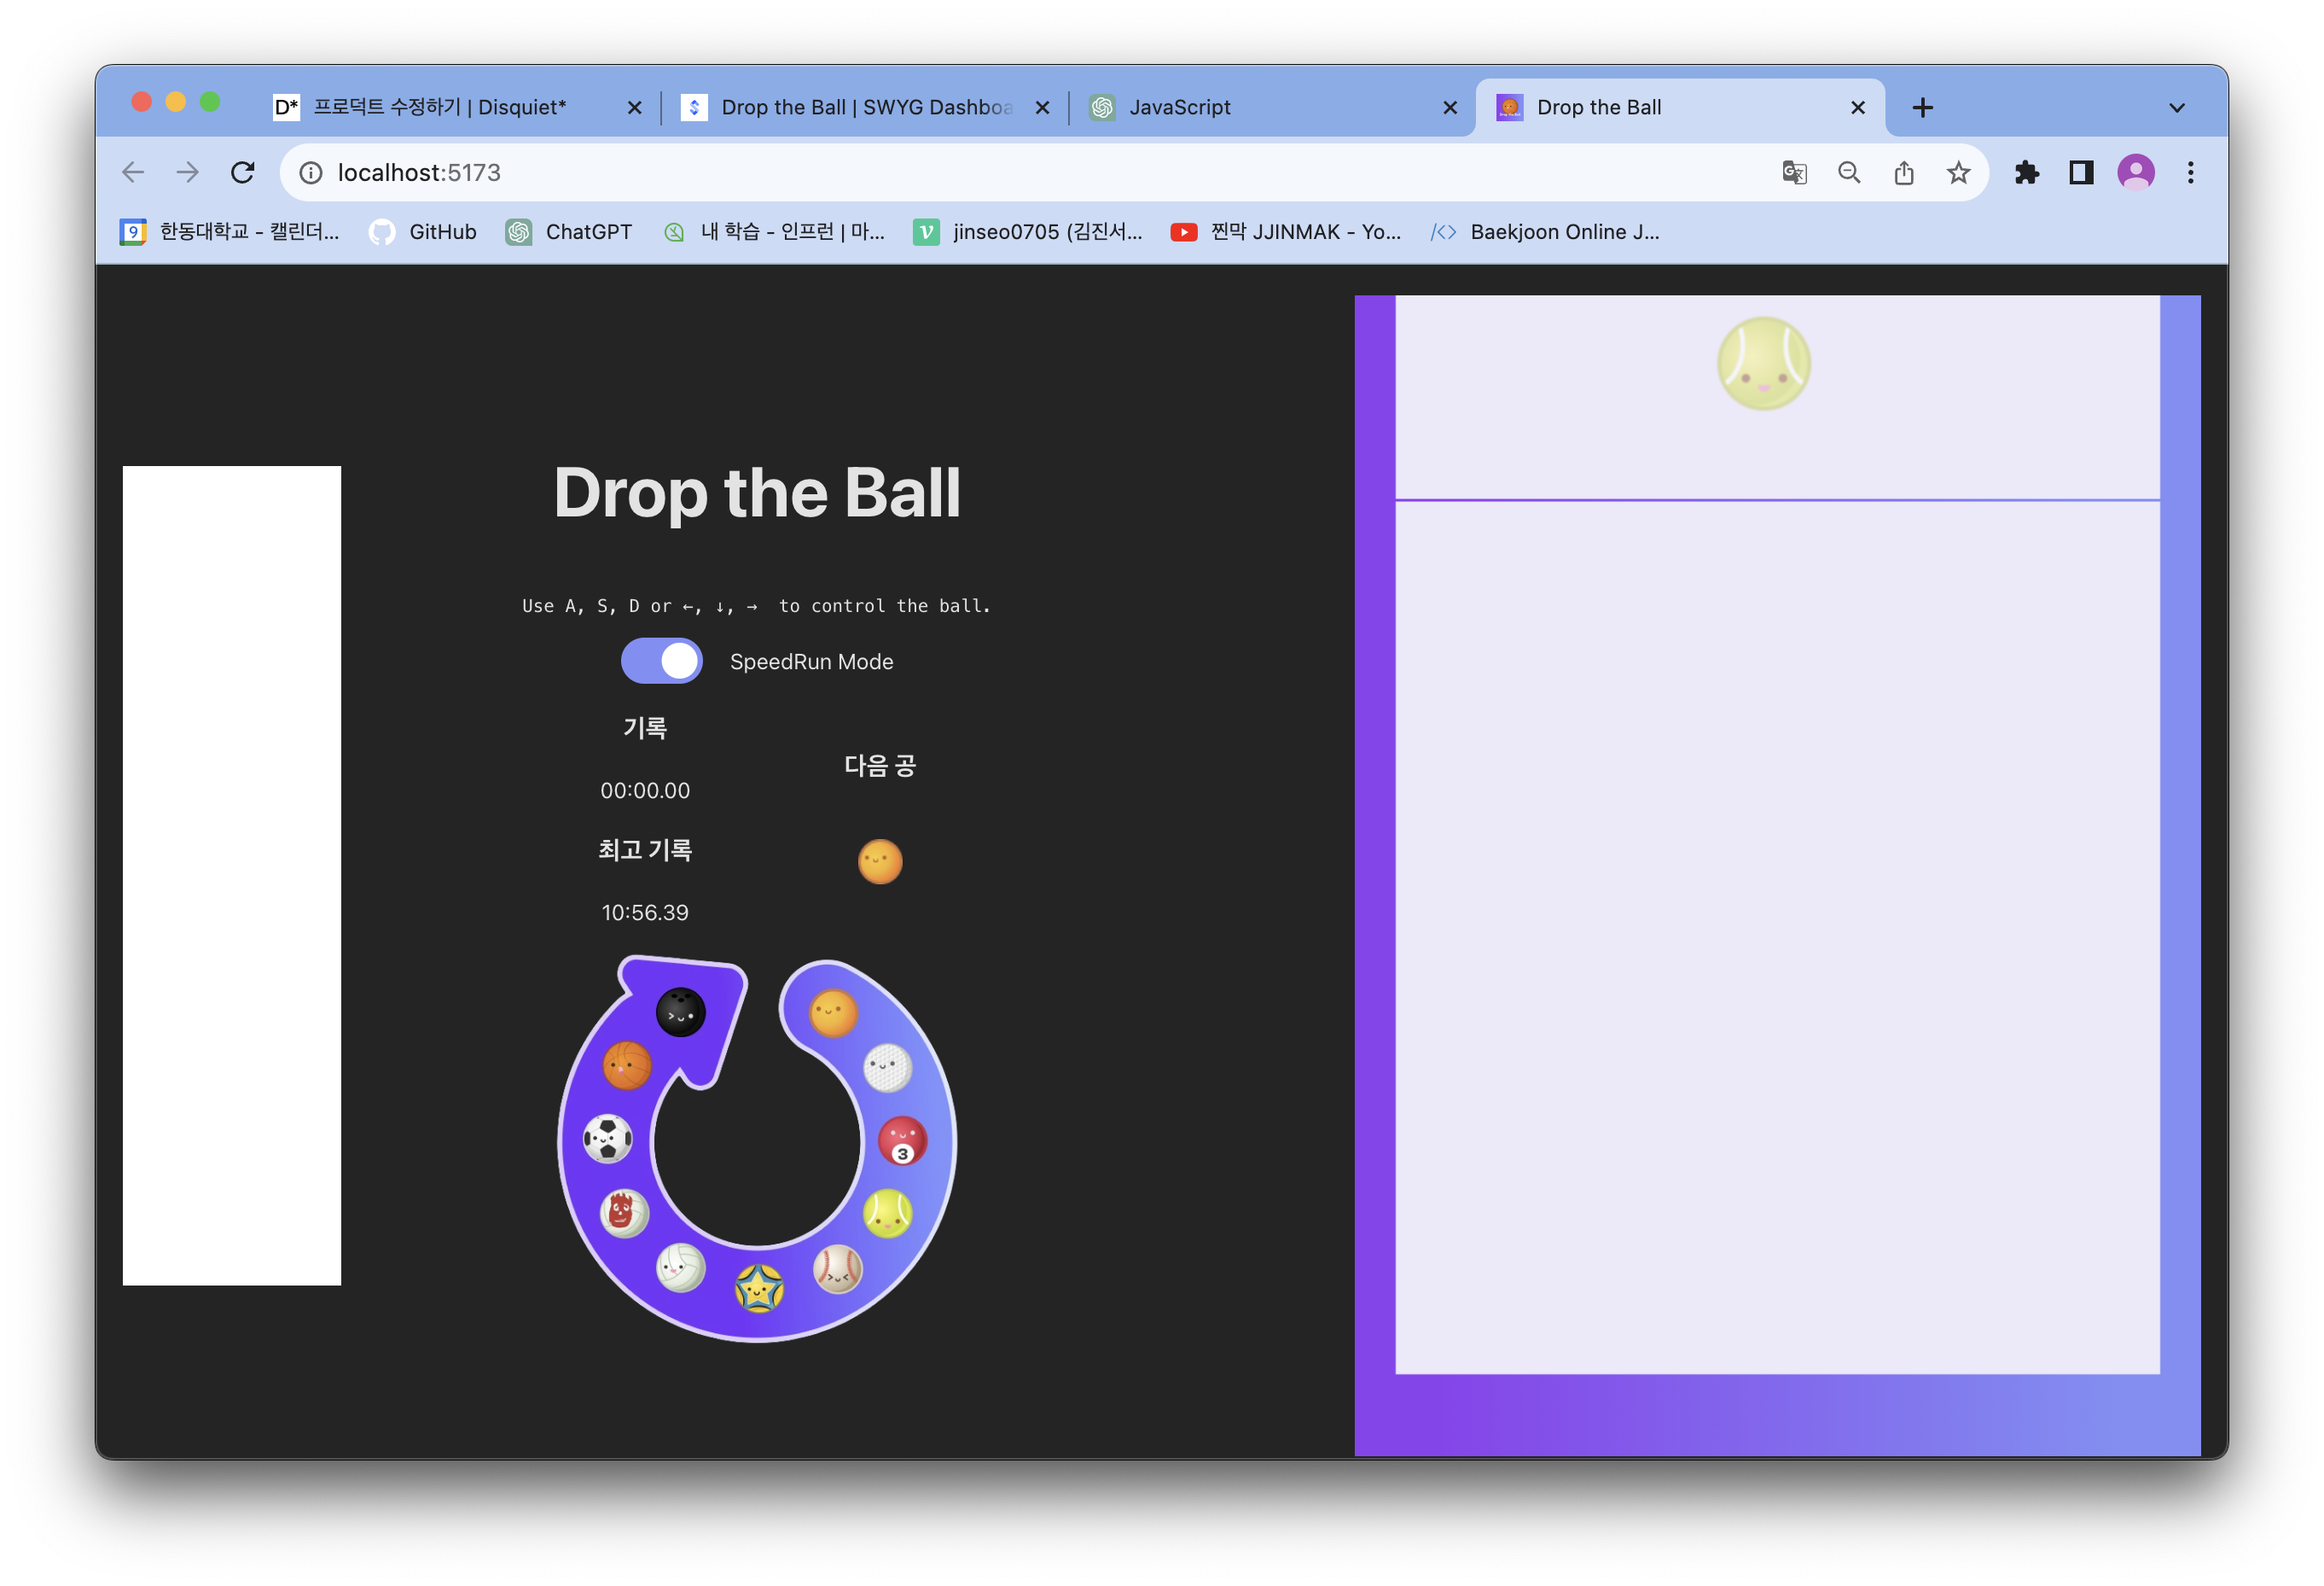Click the tennis ball in the ring
The height and width of the screenshot is (1586, 2324).
[x=887, y=1214]
